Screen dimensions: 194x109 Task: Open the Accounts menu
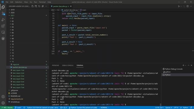pyautogui.click(x=3, y=97)
